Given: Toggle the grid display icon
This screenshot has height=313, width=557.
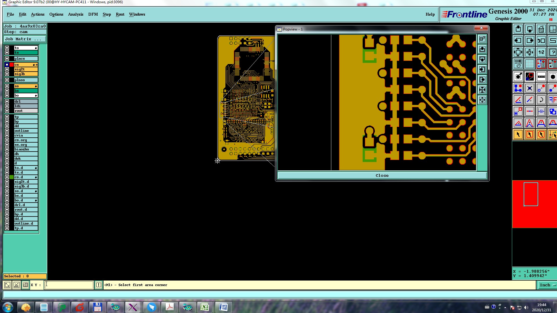Looking at the screenshot, I should point(529,64).
